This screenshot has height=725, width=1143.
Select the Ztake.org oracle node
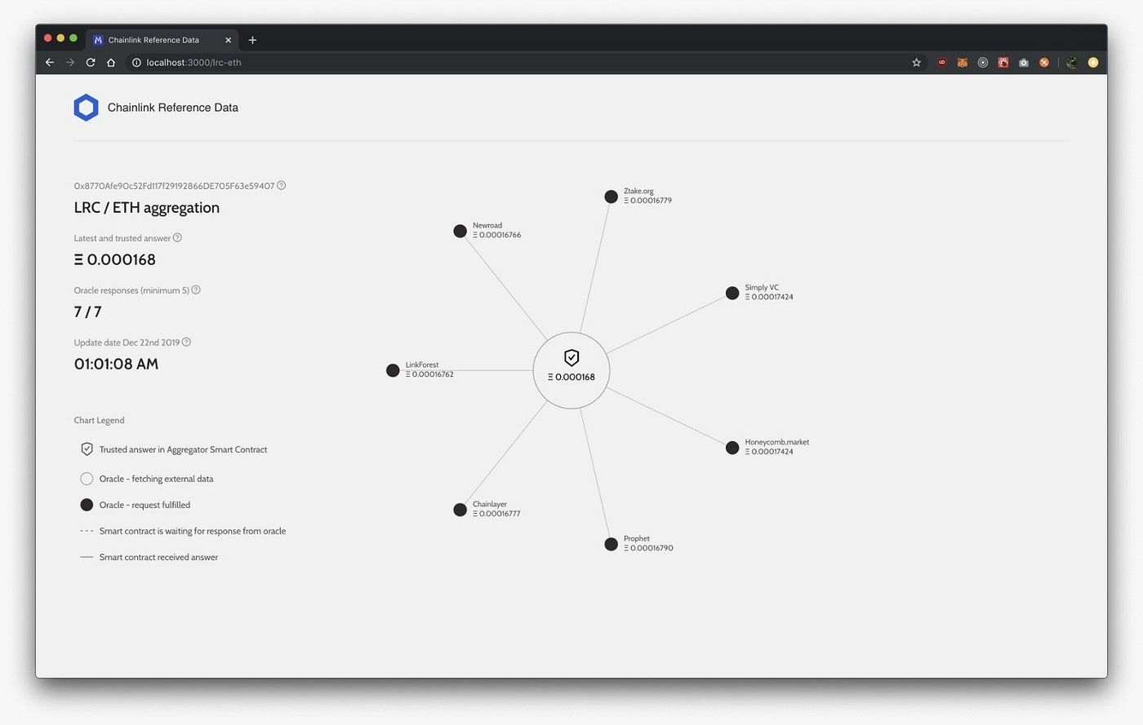[x=611, y=196]
